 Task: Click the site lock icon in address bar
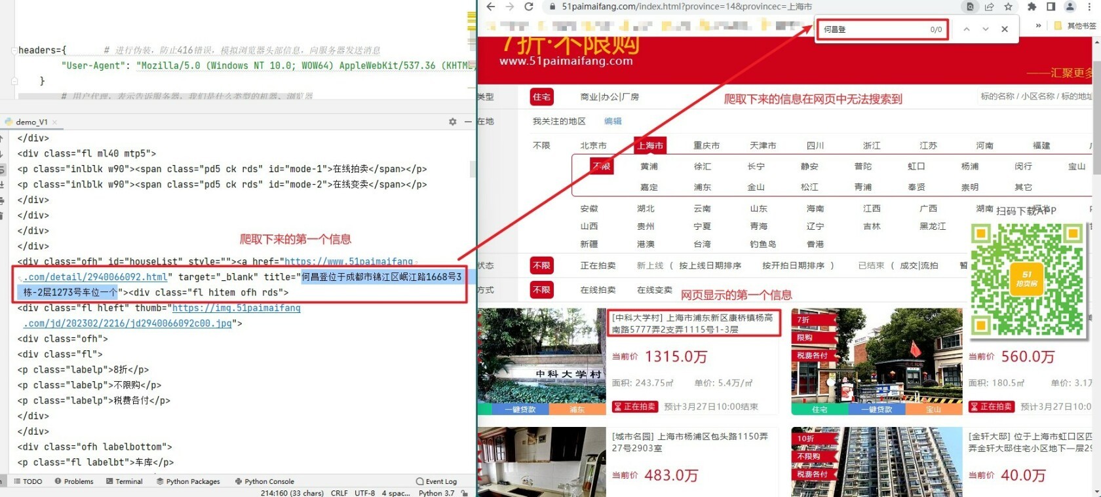point(552,7)
